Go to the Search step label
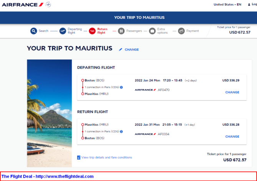Image resolution: width=257 pixels, height=181 pixels. coord(43,31)
